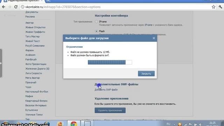Open the Рисуй Символами app link

[35, 46]
